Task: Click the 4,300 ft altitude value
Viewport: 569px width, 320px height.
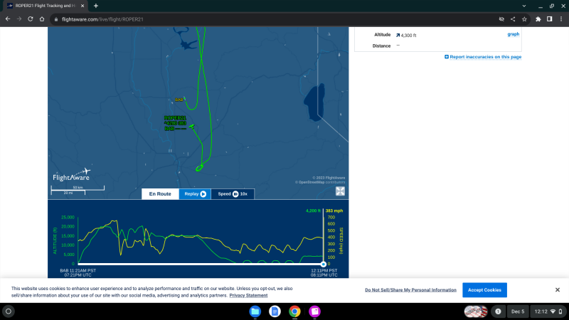Action: (x=408, y=35)
